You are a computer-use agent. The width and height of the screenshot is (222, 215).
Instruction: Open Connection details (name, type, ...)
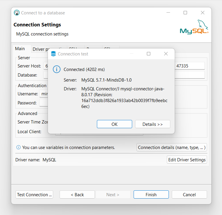[x=172, y=148]
